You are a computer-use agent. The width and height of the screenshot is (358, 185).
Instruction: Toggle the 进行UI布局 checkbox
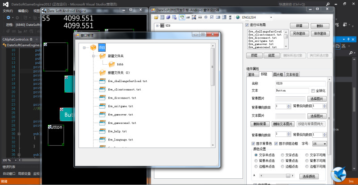(x=247, y=25)
